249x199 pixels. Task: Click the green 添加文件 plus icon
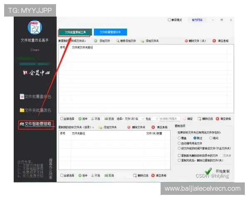tap(95, 41)
